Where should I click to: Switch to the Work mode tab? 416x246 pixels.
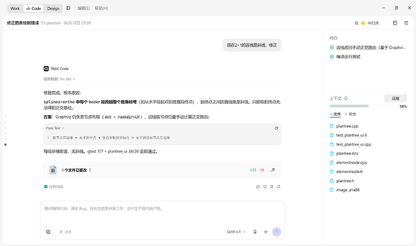coord(15,8)
